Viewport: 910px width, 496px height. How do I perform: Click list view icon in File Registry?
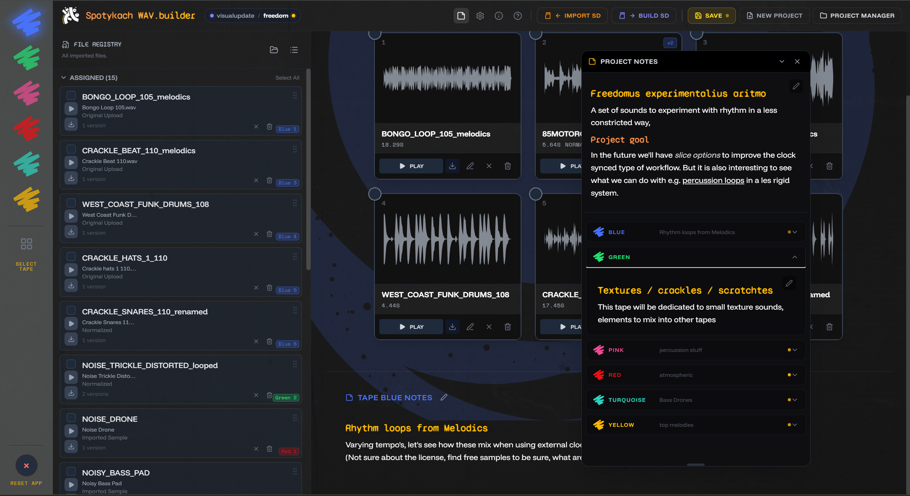(x=294, y=50)
